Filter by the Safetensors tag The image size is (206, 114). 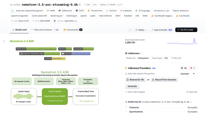click(65, 11)
